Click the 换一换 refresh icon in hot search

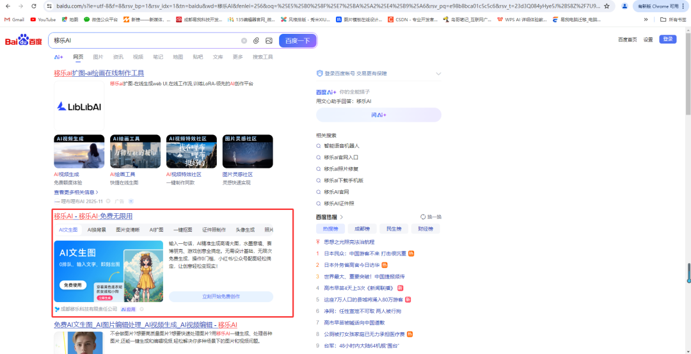pyautogui.click(x=423, y=217)
